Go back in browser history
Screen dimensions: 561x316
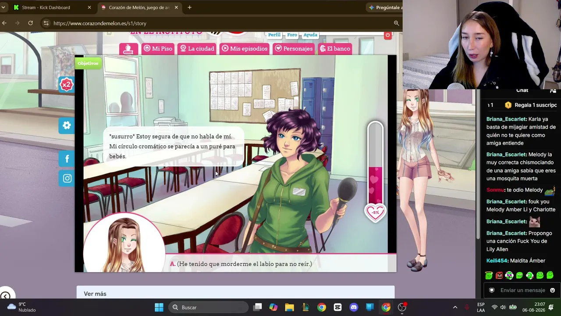point(4,23)
